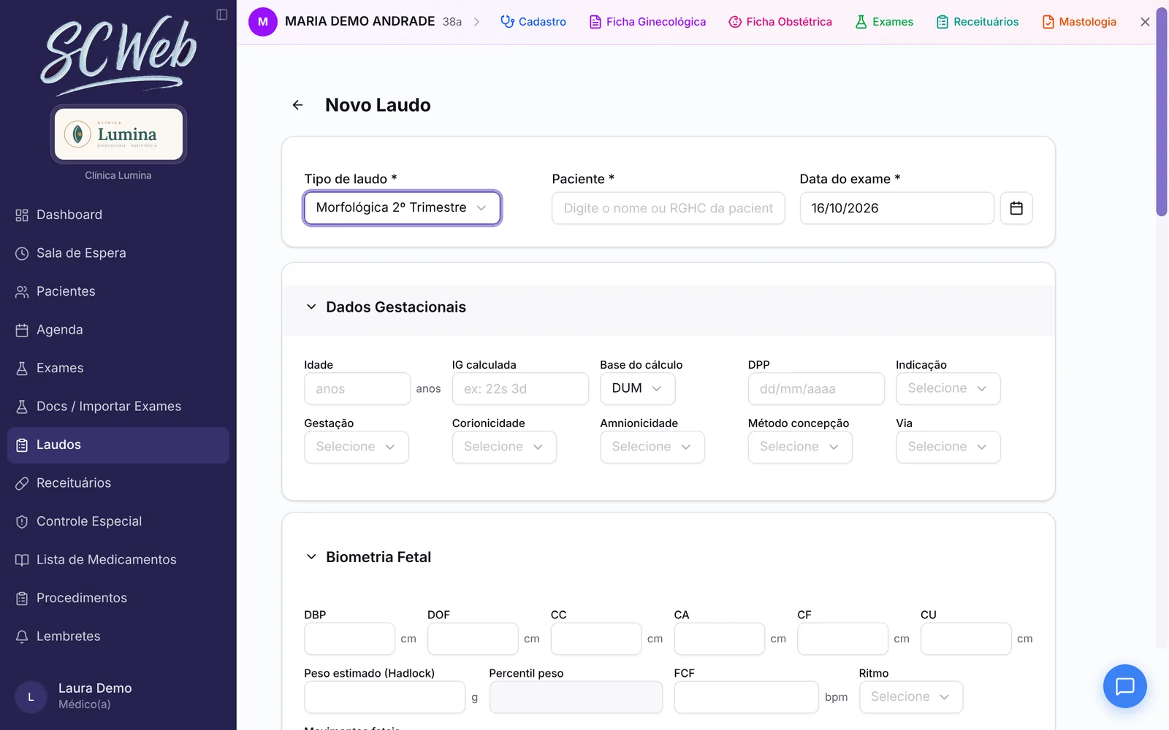This screenshot has width=1169, height=730.
Task: Select Laudos in the sidebar
Action: (118, 445)
